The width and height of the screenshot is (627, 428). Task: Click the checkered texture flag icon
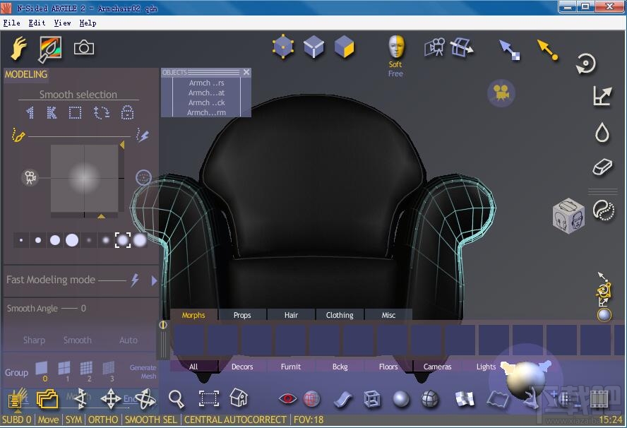point(465,399)
